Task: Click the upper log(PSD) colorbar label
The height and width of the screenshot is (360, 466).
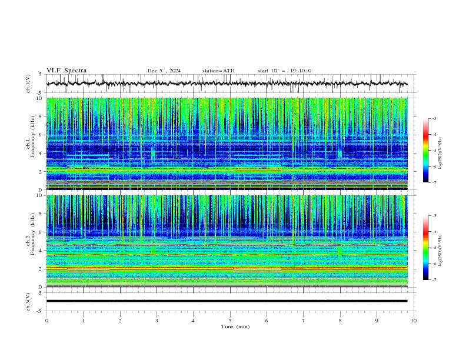Action: pos(441,154)
